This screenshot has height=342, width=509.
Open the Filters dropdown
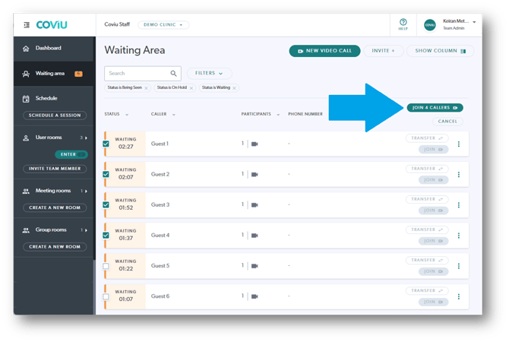pos(209,74)
